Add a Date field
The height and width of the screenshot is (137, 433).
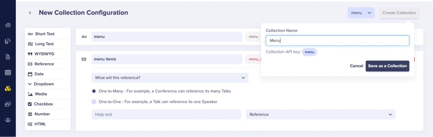point(48,74)
